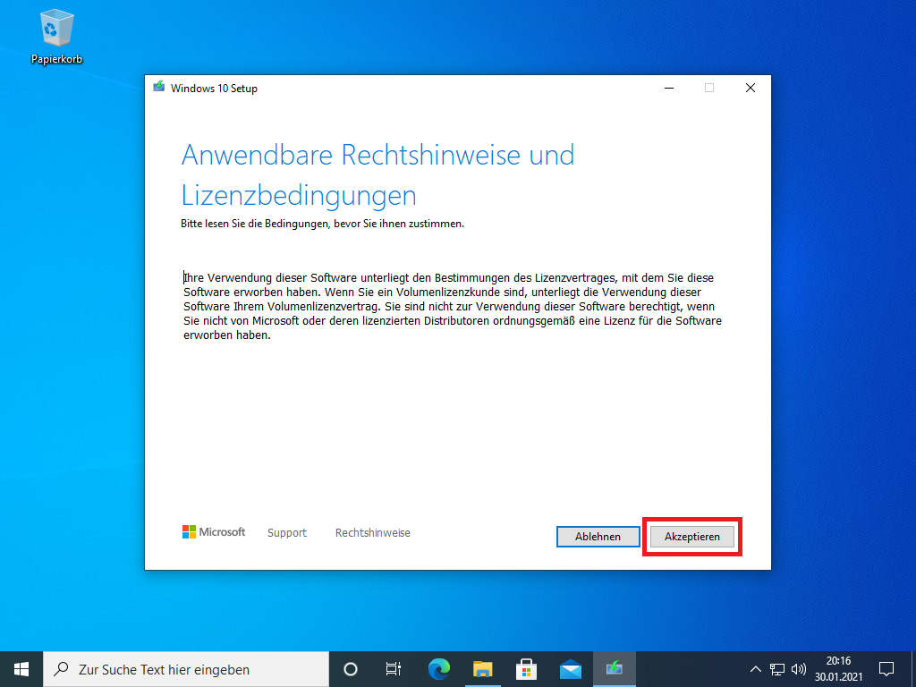The image size is (916, 687).
Task: Close the Windows 10 Setup window
Action: pyautogui.click(x=751, y=88)
